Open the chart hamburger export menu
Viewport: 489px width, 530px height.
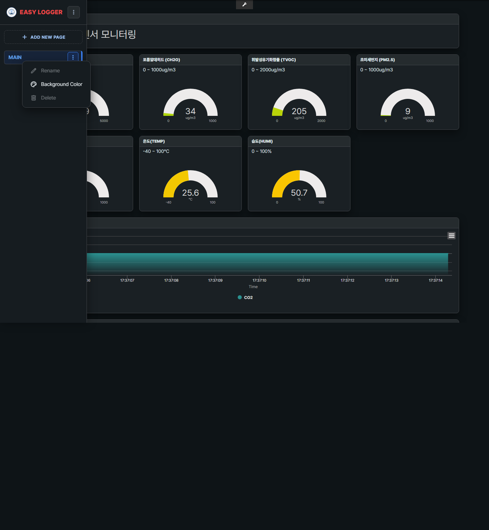(451, 235)
